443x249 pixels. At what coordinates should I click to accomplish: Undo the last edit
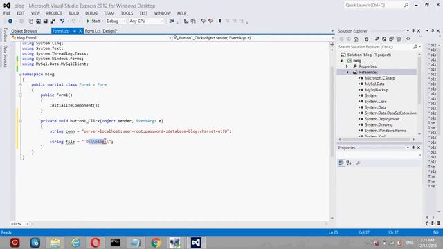click(62, 21)
